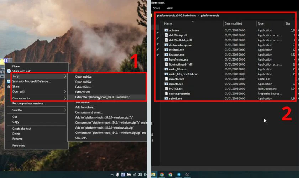Choose Create shortcut

(x=22, y=129)
